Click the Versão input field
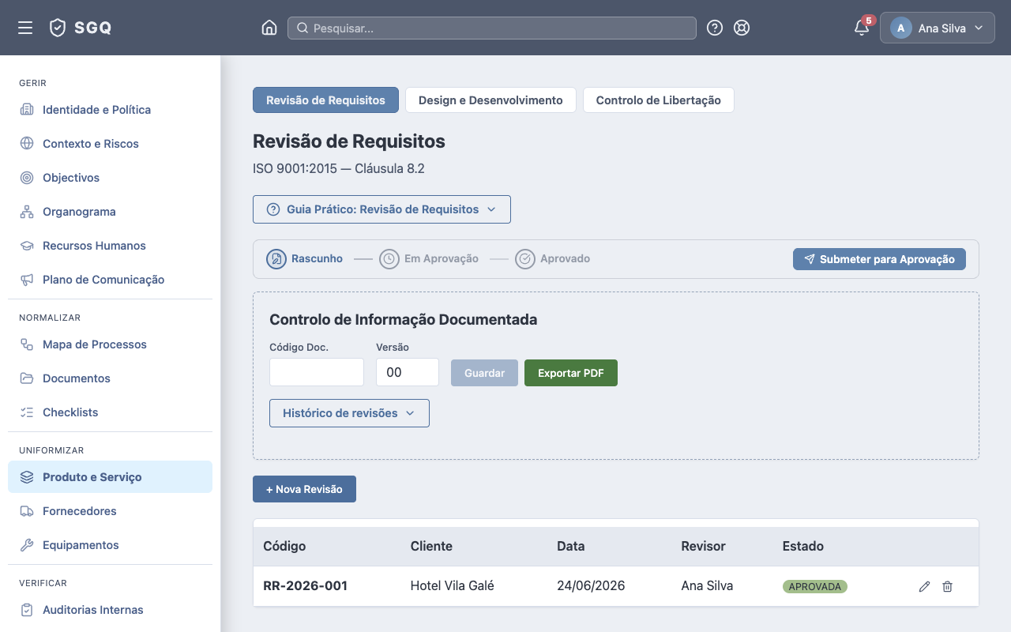Viewport: 1011px width, 632px height. point(408,372)
